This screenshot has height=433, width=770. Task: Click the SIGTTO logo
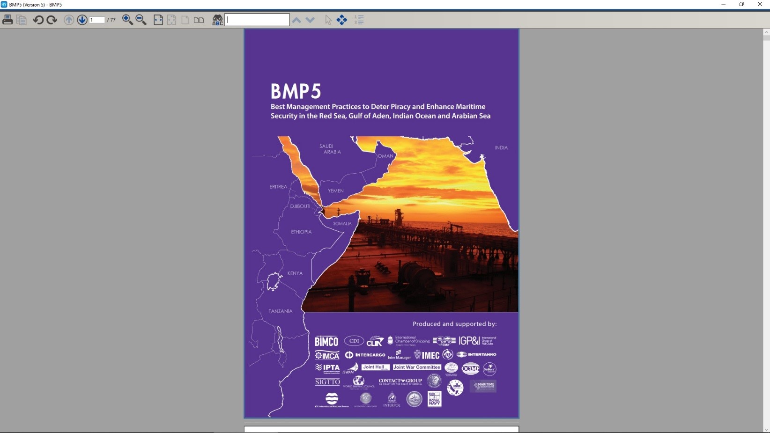pos(327,382)
